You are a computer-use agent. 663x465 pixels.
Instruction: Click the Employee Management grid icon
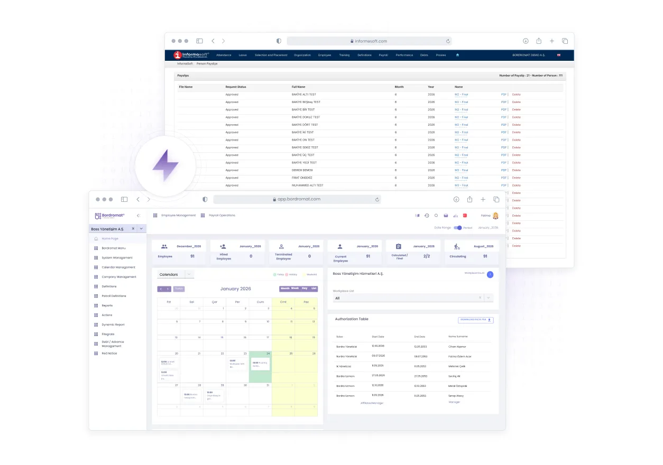(x=155, y=215)
